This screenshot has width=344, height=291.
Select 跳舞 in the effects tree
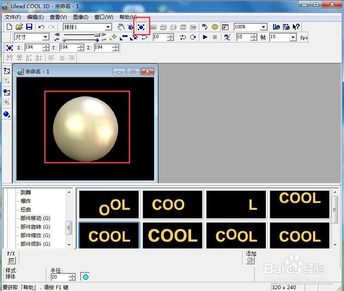(26, 193)
